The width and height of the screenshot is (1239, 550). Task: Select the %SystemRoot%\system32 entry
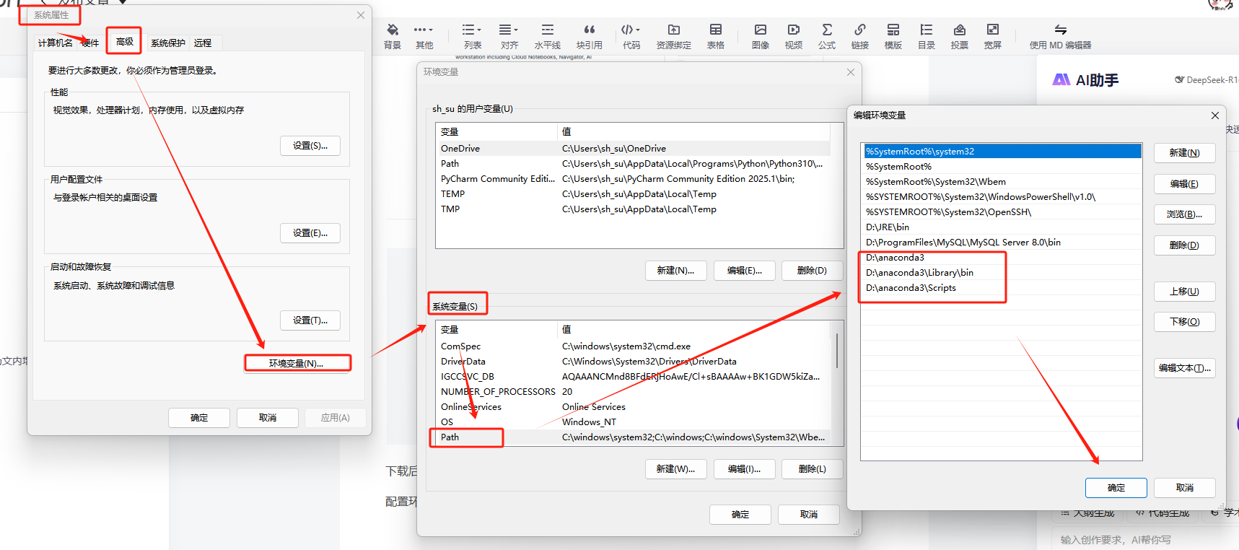[1002, 152]
